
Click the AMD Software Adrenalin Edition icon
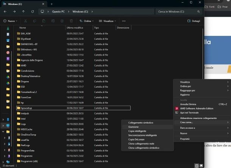pyautogui.click(x=176, y=108)
